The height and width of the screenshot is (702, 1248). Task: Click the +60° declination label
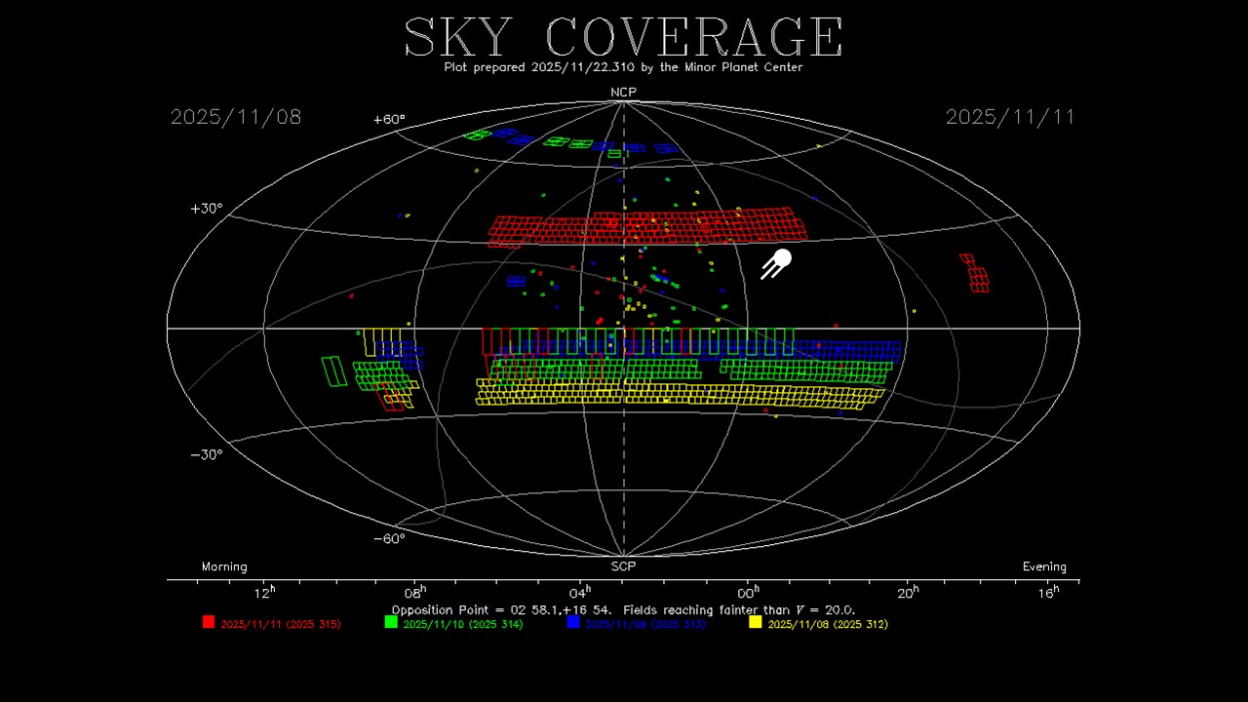click(389, 120)
